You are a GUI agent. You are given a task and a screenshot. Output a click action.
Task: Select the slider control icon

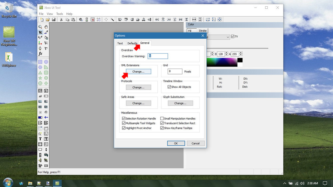(46, 117)
